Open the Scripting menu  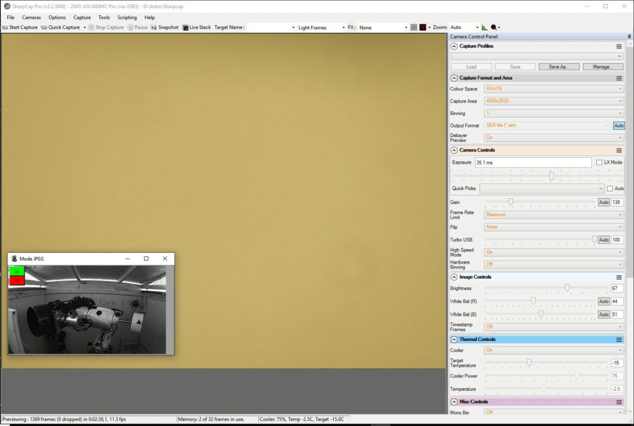(x=127, y=17)
